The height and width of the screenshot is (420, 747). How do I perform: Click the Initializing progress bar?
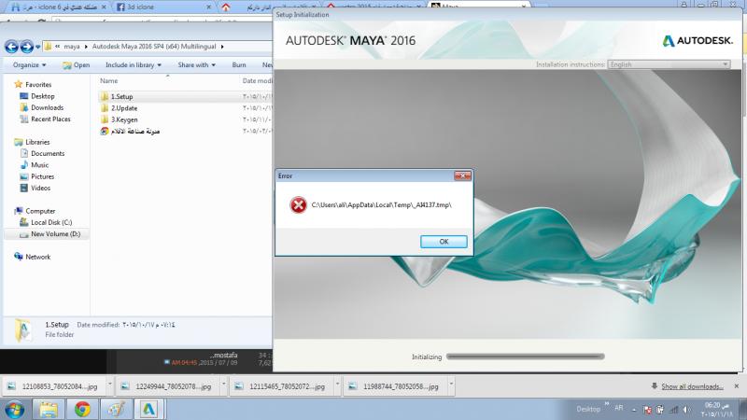[x=526, y=357]
